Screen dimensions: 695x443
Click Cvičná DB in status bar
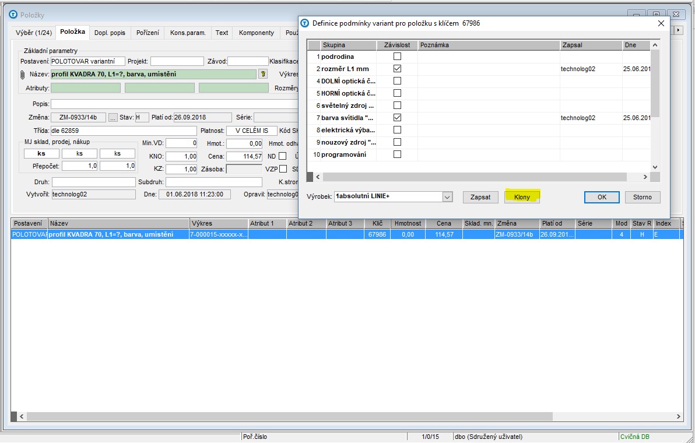pos(635,437)
